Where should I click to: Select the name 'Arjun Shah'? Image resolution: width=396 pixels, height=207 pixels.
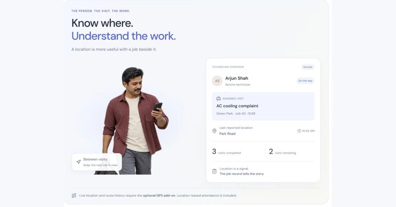pyautogui.click(x=237, y=78)
